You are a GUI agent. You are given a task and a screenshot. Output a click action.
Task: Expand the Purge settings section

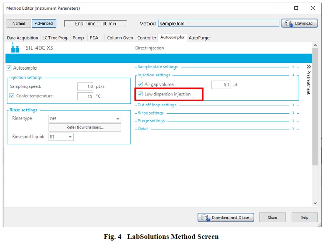point(293,121)
